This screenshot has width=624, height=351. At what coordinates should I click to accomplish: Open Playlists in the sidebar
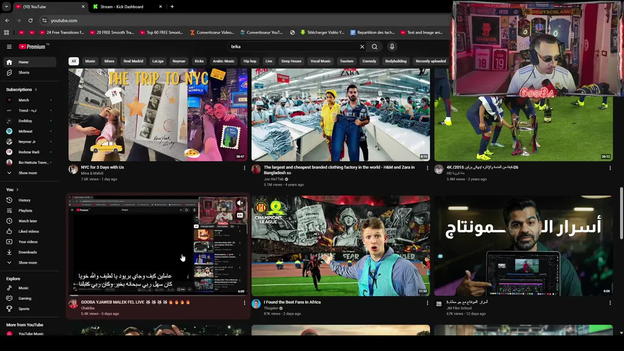(x=29, y=211)
